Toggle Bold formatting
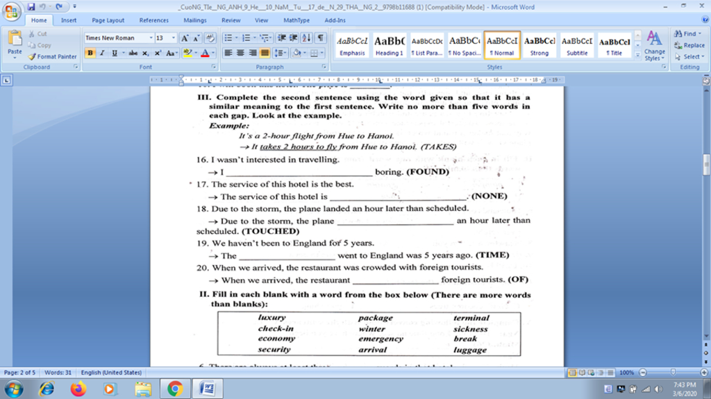This screenshot has width=711, height=399. 90,53
